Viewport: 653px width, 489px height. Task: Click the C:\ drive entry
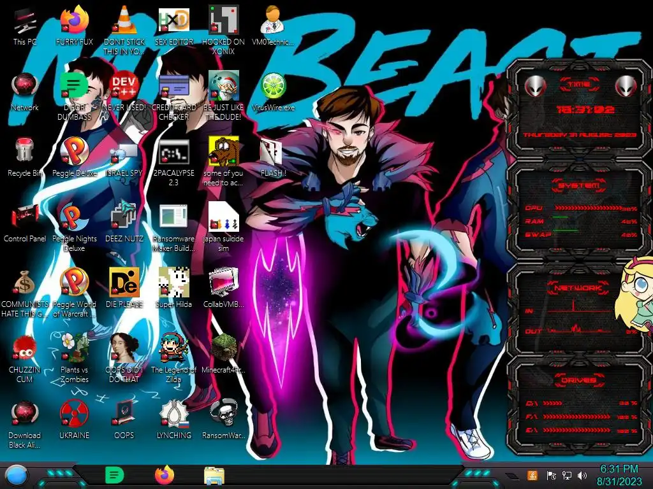(582, 403)
